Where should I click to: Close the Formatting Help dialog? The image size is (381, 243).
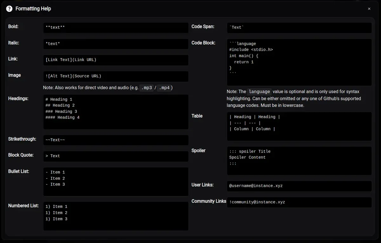pyautogui.click(x=369, y=9)
